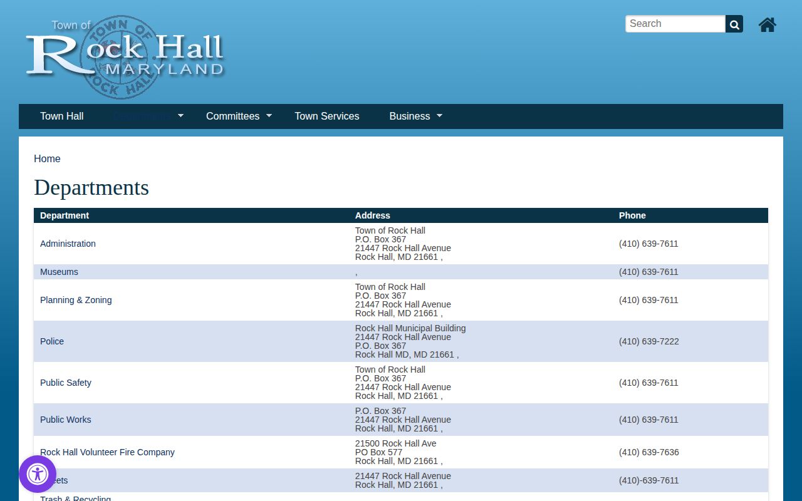Focus the Search input field
This screenshot has width=802, height=501.
[x=675, y=24]
